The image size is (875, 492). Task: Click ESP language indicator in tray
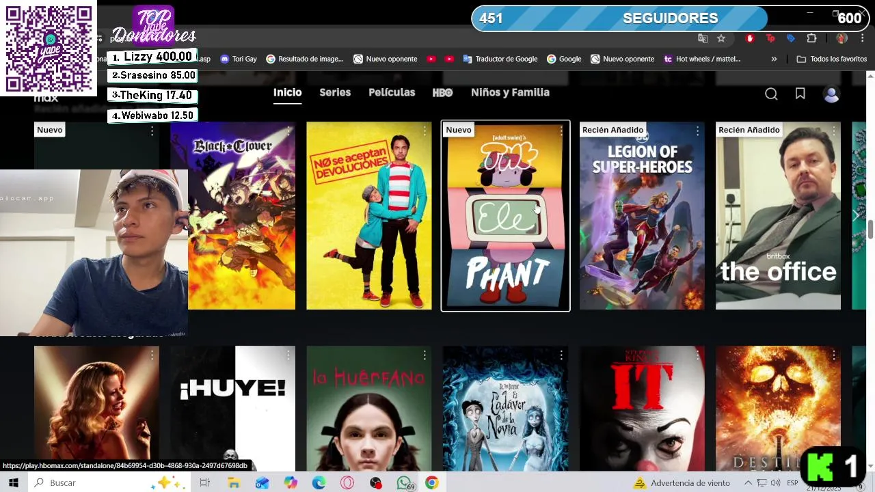tap(792, 482)
